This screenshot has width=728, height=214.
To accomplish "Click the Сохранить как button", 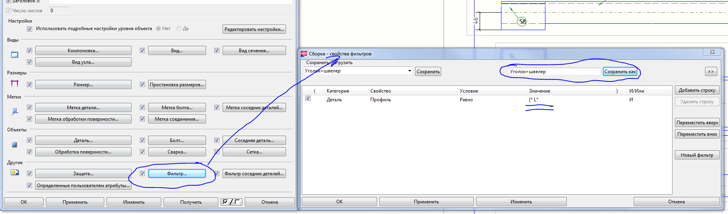I will [x=620, y=72].
